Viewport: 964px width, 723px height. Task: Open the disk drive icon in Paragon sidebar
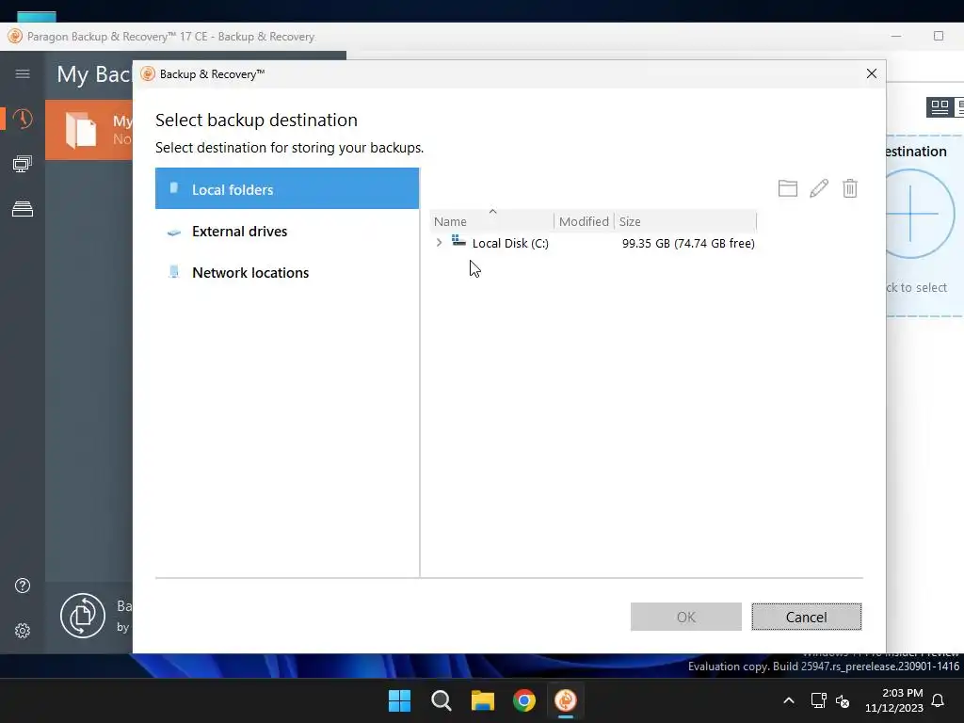[x=23, y=209]
